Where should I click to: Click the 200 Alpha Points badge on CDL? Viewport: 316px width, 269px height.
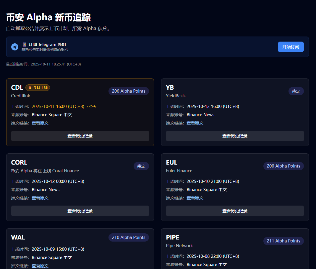pyautogui.click(x=129, y=91)
